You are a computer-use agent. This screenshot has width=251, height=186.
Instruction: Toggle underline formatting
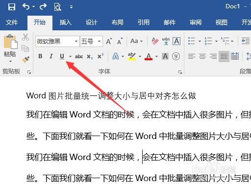pyautogui.click(x=62, y=56)
